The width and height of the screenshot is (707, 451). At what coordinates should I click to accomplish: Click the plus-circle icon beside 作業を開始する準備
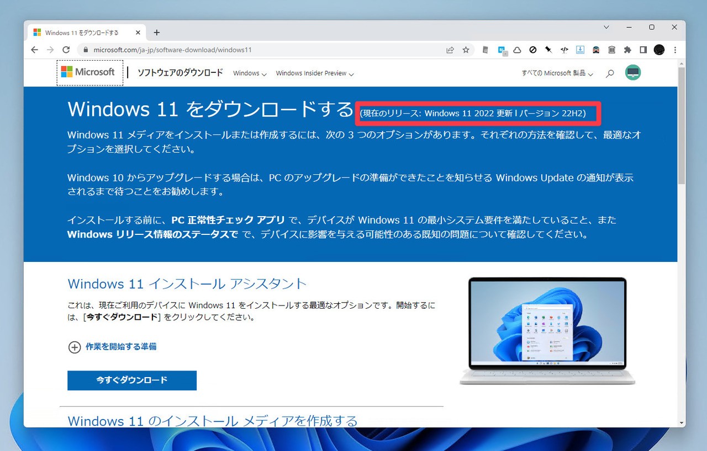coord(75,347)
